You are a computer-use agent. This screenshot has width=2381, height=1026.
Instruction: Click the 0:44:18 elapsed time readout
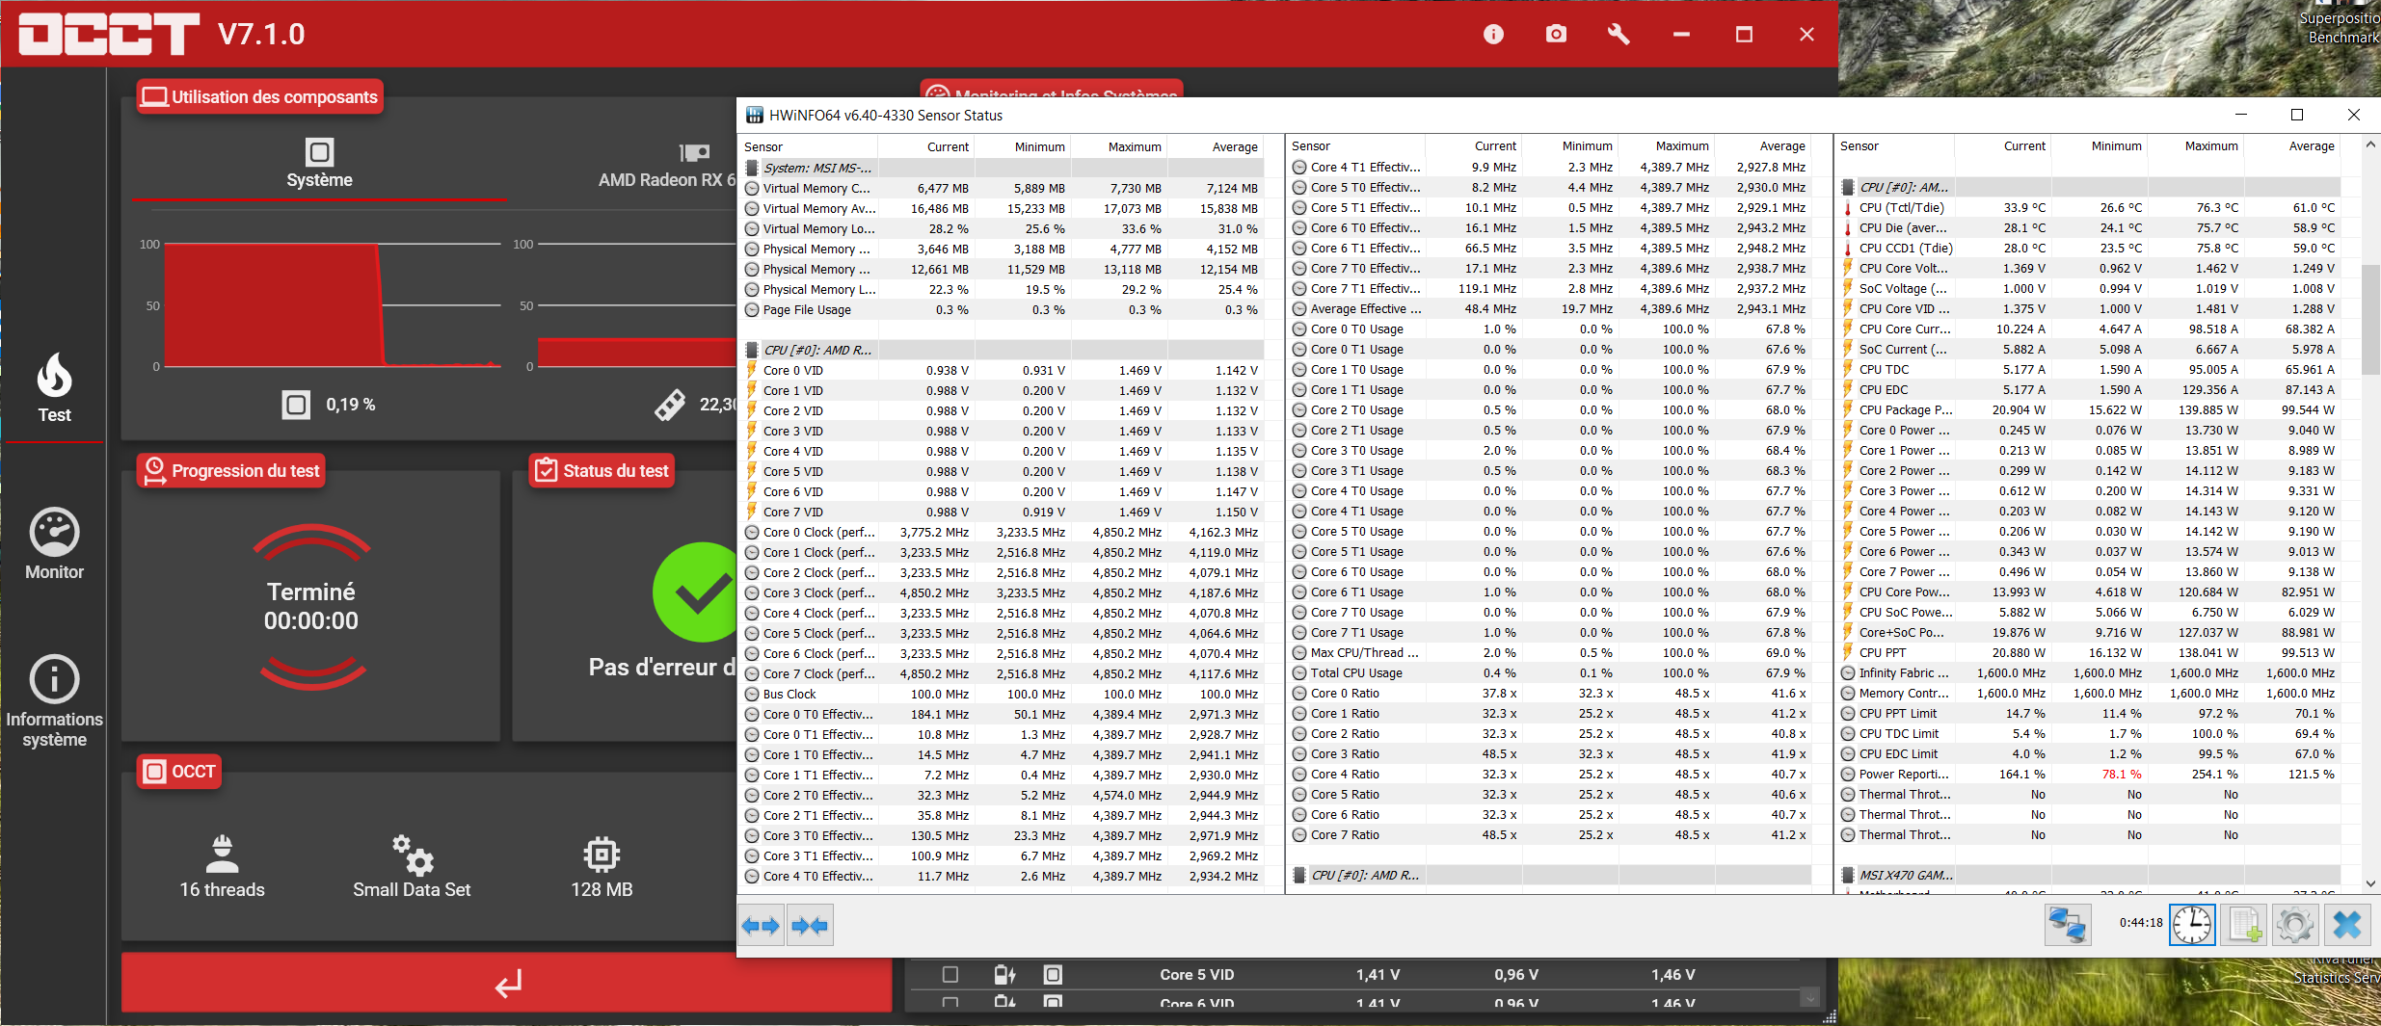(2140, 923)
